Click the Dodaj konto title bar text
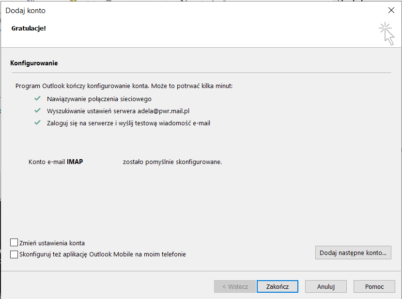This screenshot has height=299, width=402. coord(26,10)
